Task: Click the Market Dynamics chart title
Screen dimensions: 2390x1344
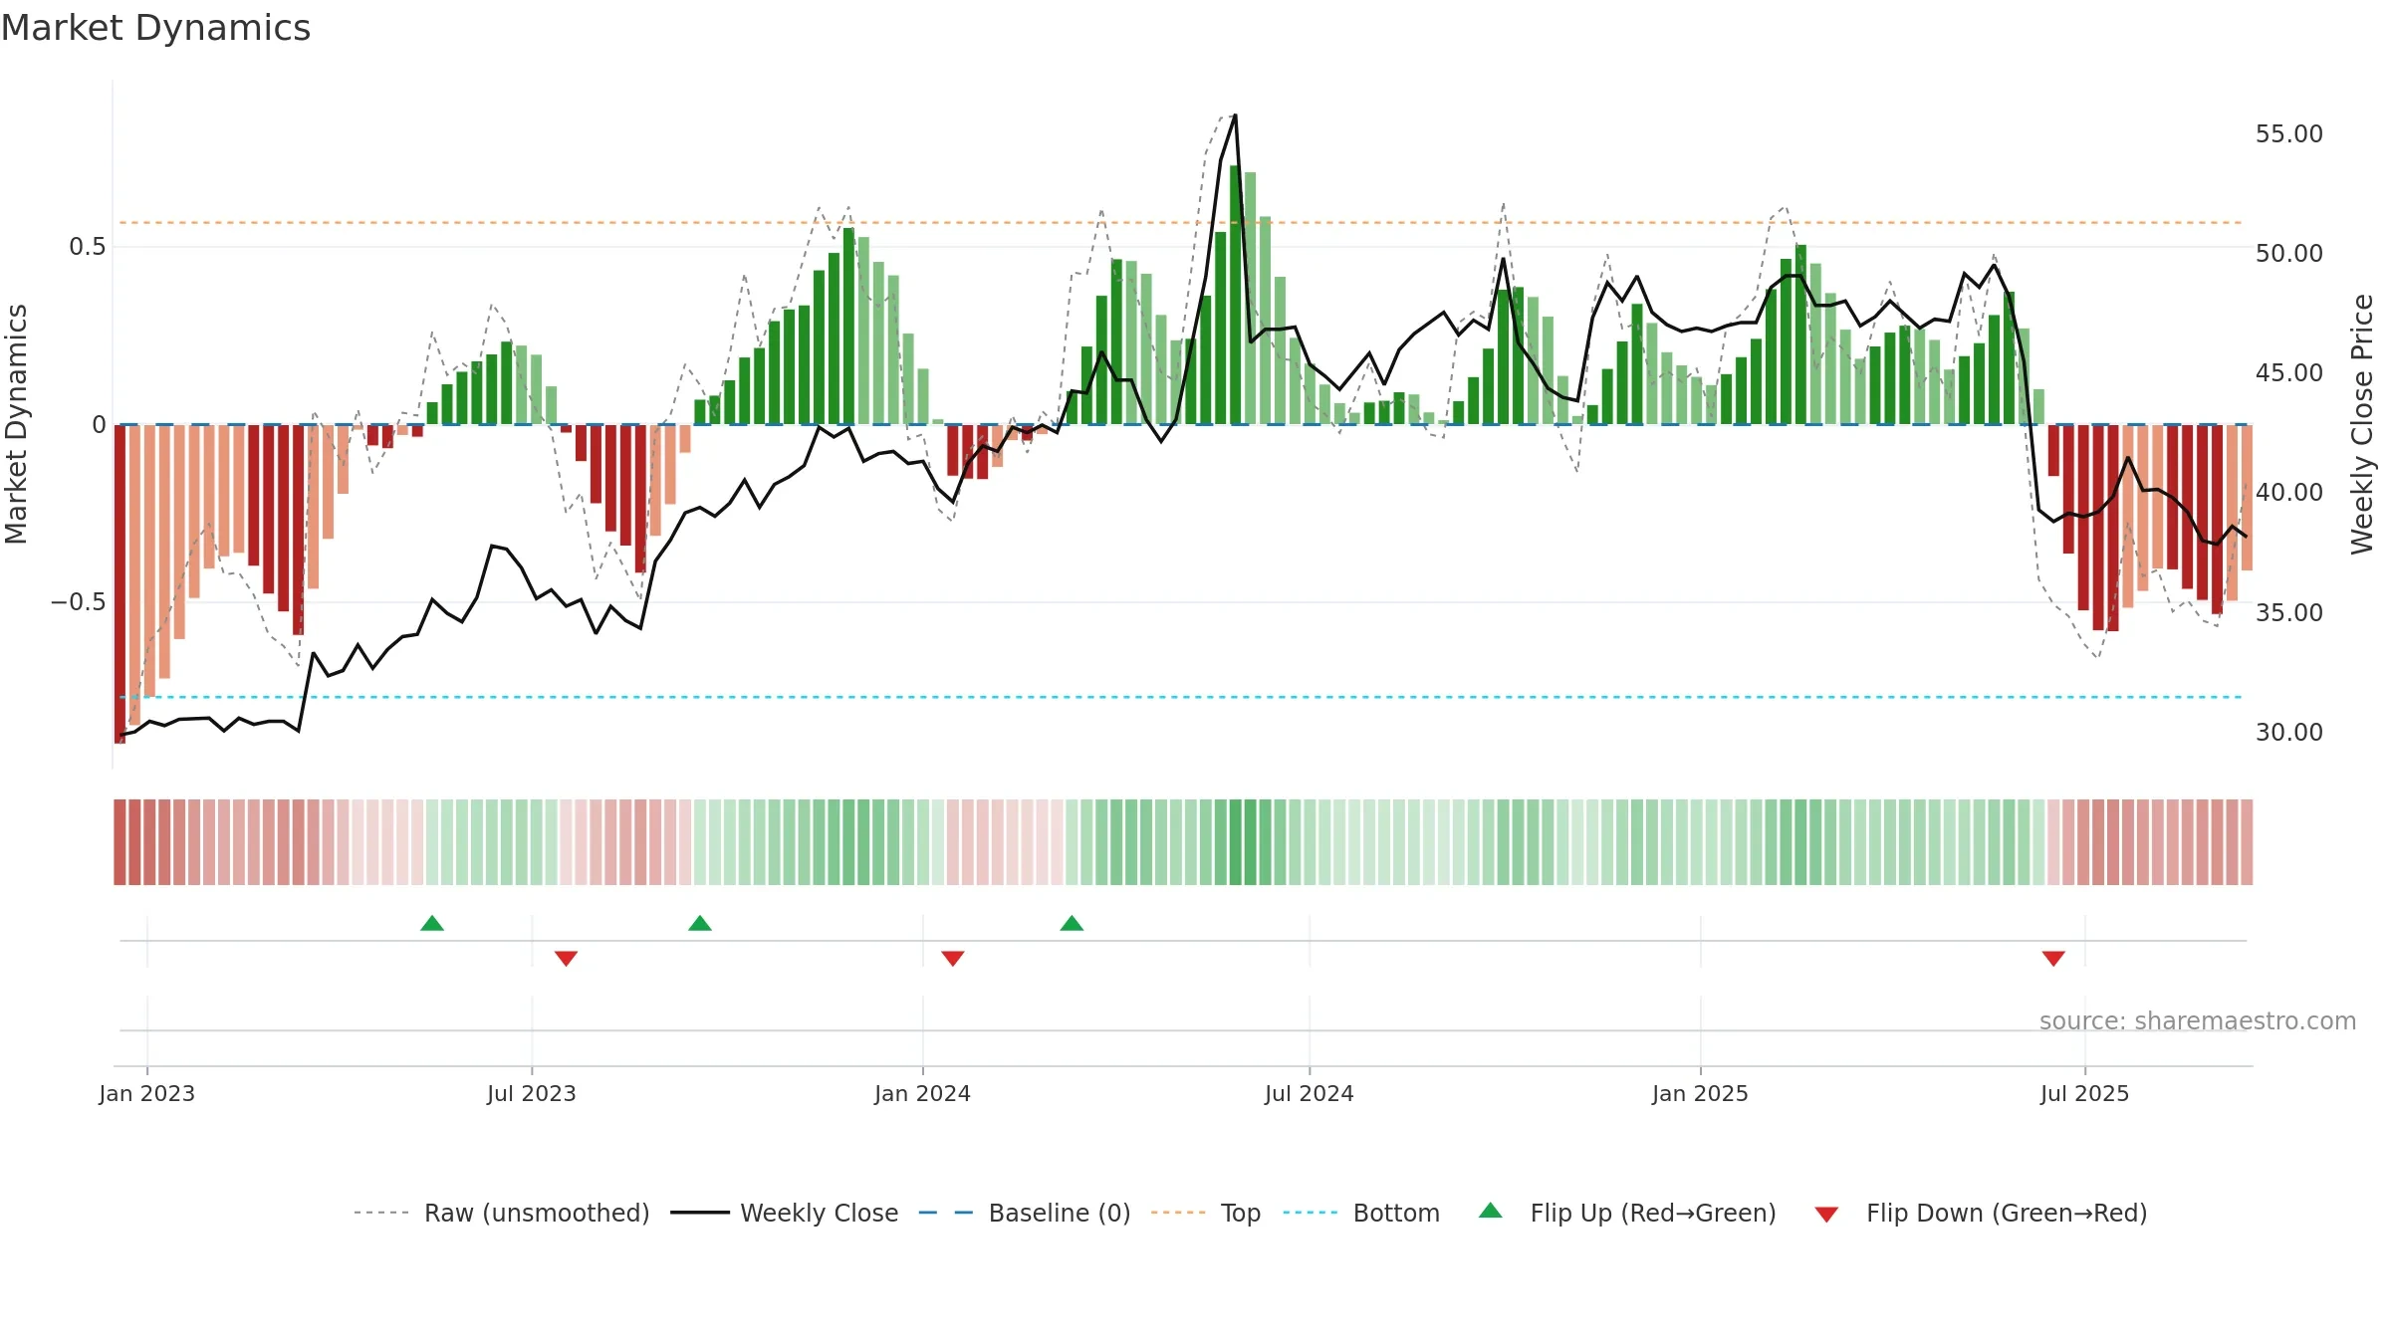Action: tap(156, 28)
